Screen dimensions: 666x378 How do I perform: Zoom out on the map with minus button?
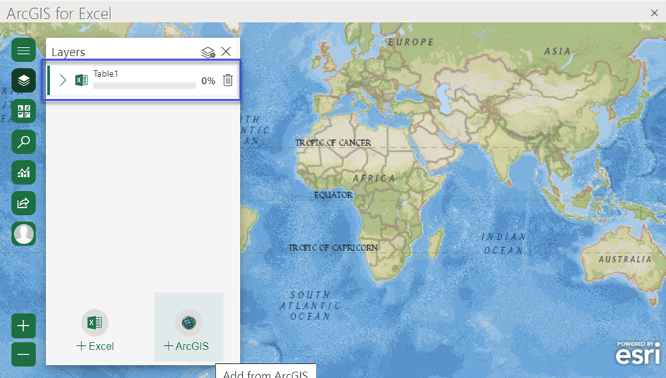[23, 355]
